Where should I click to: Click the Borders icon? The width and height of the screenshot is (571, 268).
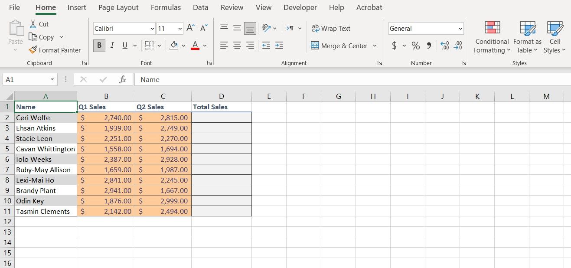tap(149, 45)
